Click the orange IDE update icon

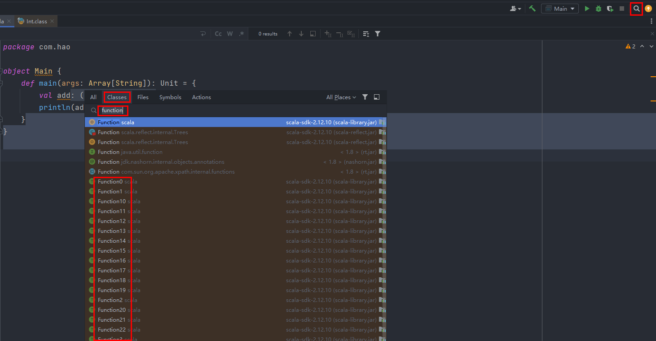pyautogui.click(x=648, y=9)
